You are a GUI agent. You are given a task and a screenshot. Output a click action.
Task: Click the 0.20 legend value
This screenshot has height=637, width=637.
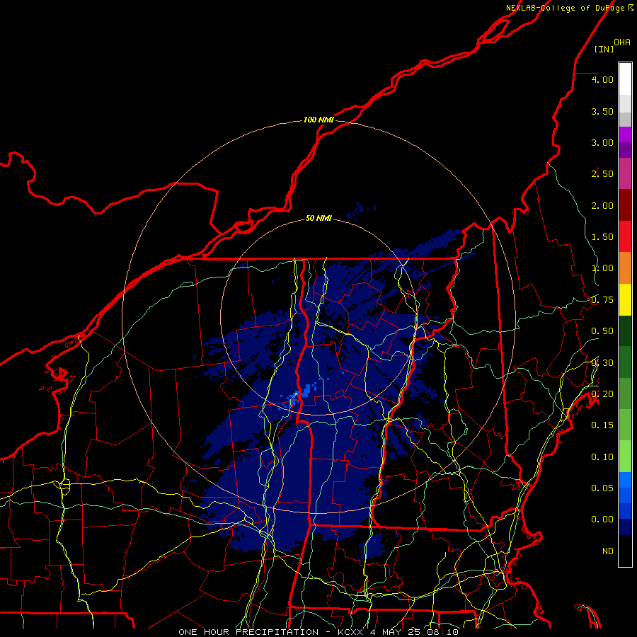pyautogui.click(x=602, y=394)
